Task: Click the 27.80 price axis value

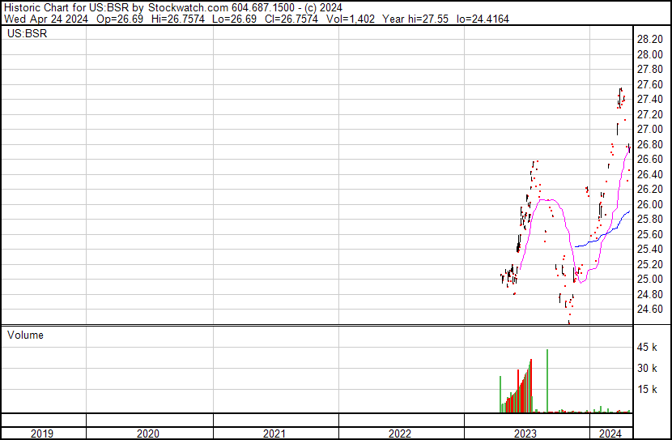Action: (x=649, y=70)
